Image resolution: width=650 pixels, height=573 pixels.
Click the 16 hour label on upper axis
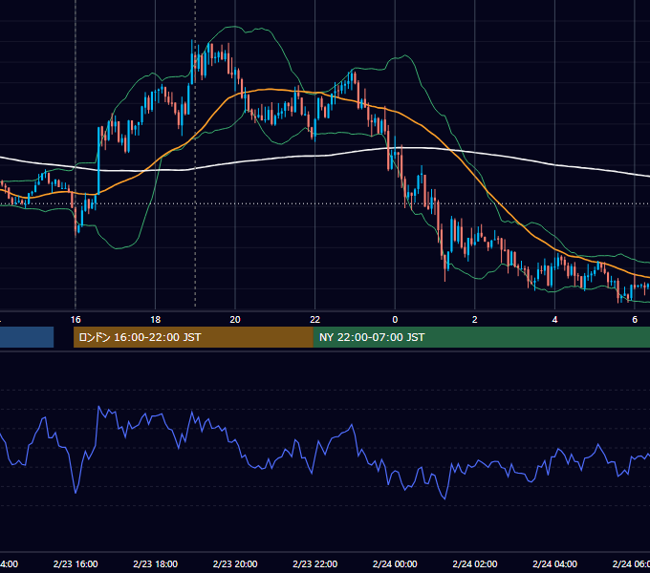[76, 320]
